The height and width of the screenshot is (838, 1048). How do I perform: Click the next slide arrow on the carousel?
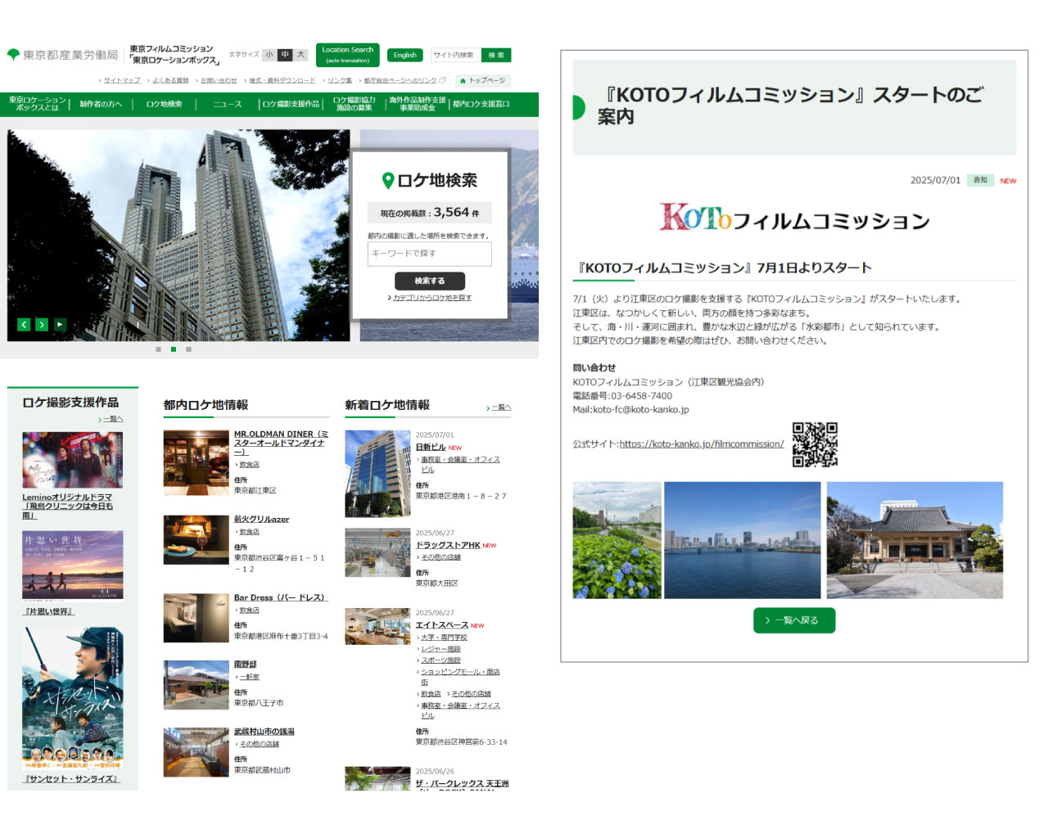(x=42, y=324)
